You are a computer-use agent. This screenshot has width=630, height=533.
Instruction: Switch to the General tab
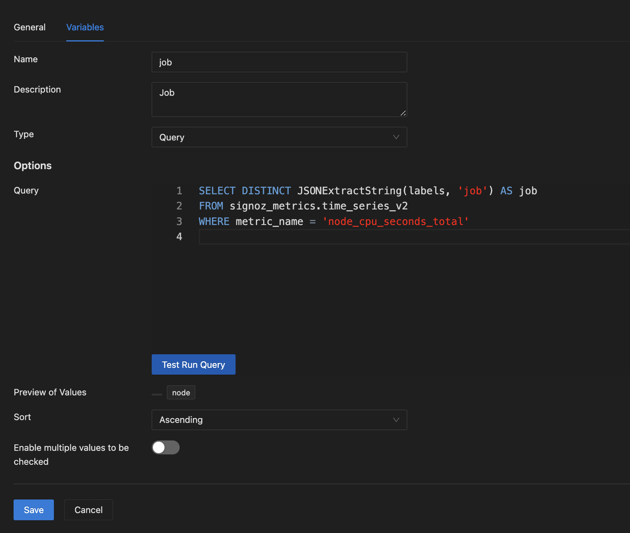click(30, 27)
